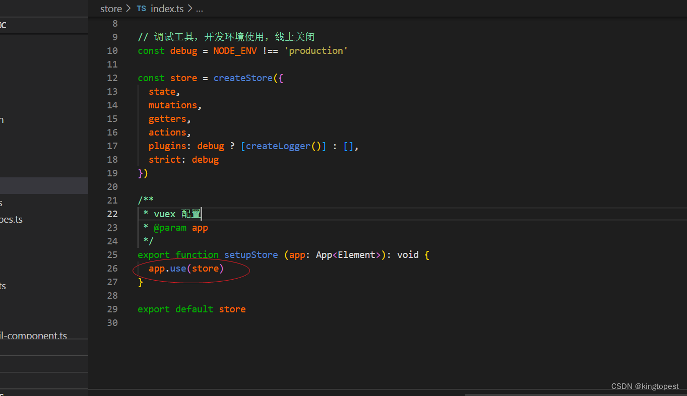
Task: Click the 'NODE_ENV' constant on line 10
Action: point(235,50)
